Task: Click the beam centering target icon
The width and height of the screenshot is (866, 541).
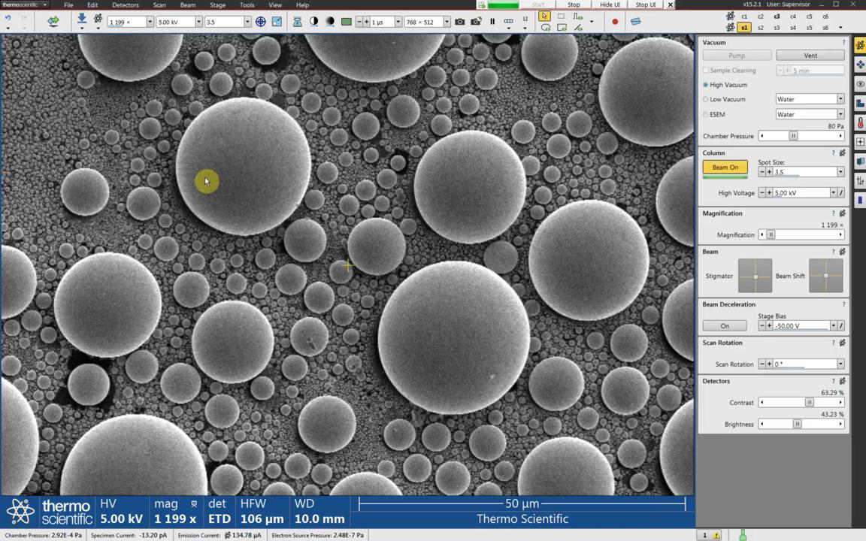Action: (260, 22)
